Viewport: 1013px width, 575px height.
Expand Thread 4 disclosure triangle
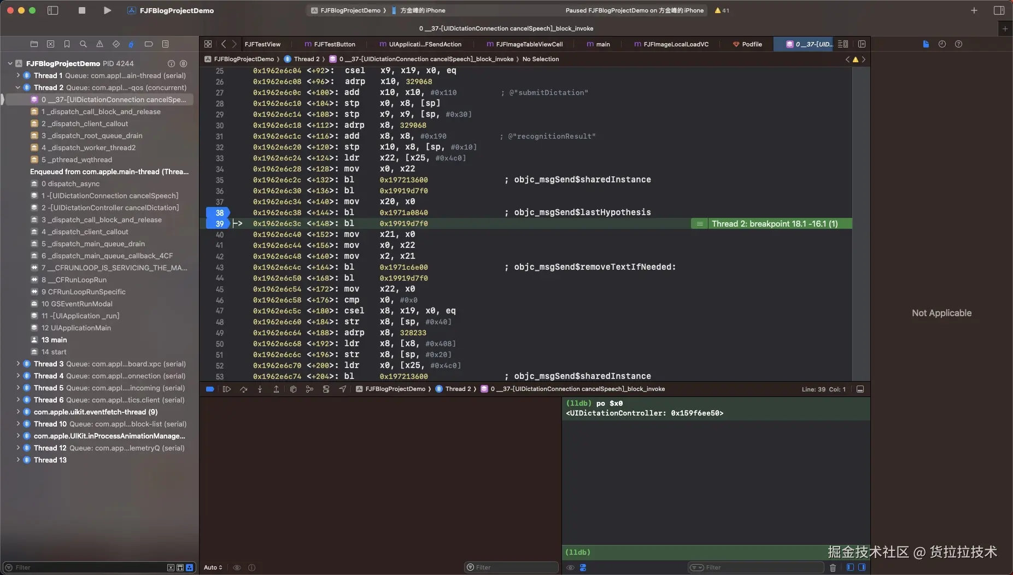pyautogui.click(x=18, y=376)
